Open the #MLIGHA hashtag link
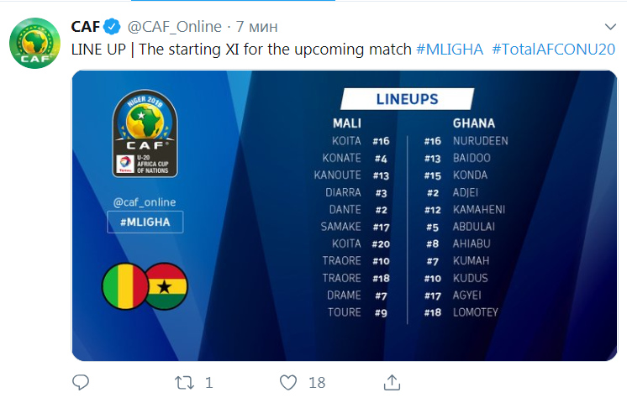 point(450,50)
